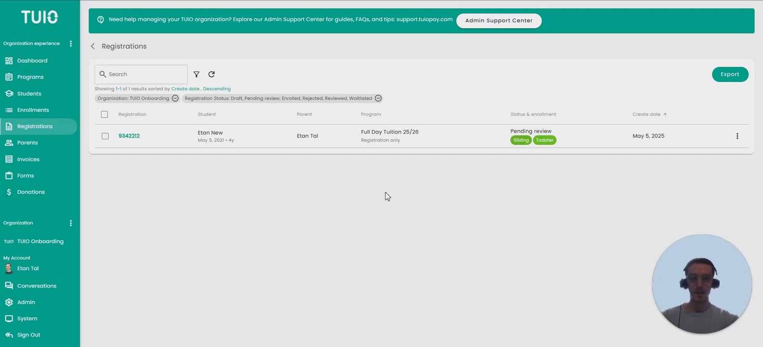Viewport: 763px width, 347px height.
Task: Click the Forms clipboard icon
Action: tap(9, 175)
